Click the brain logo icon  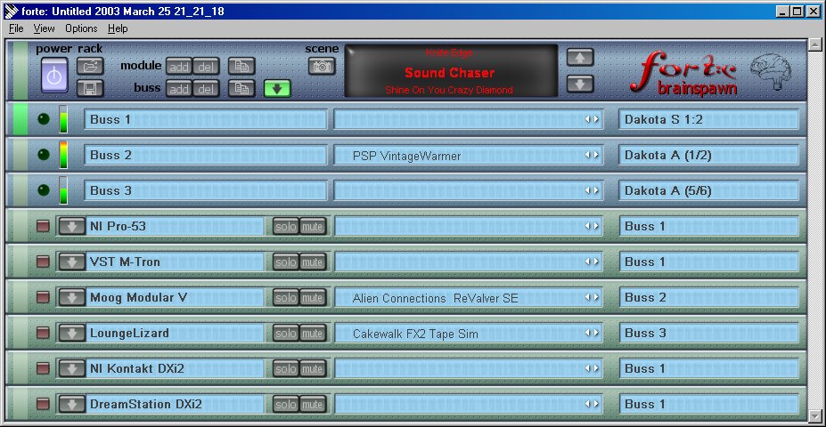[x=772, y=70]
